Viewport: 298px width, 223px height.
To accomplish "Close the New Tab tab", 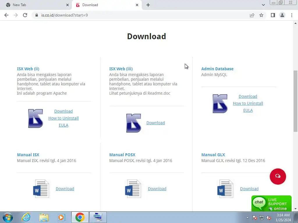I will tap(68, 5).
